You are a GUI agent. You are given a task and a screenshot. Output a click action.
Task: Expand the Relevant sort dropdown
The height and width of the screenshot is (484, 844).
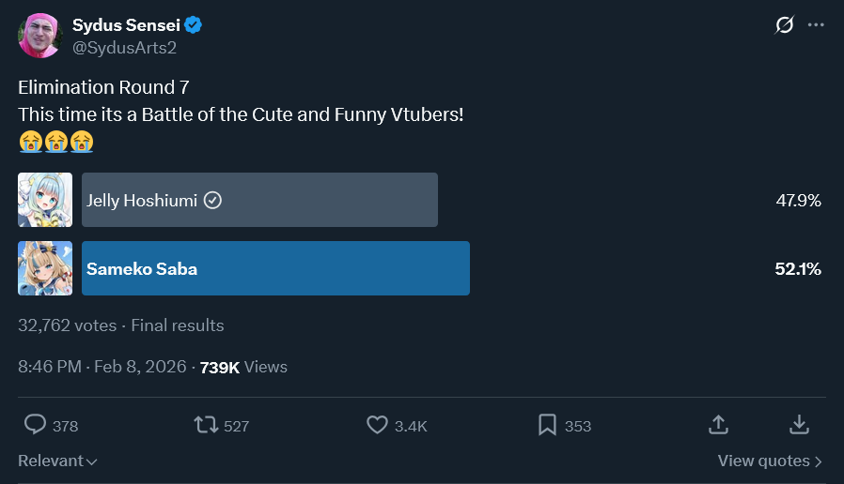coord(57,461)
